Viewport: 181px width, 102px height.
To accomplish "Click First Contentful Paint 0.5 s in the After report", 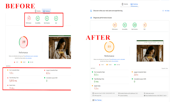I will [110, 74].
